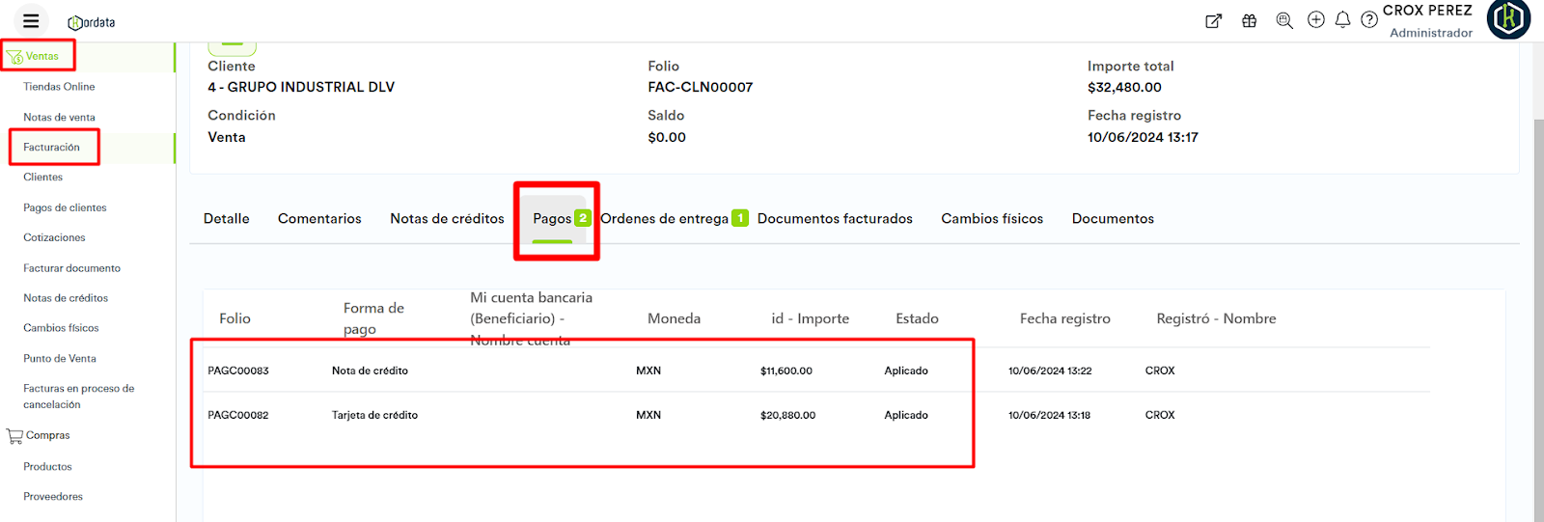Click the external link icon in header

(1213, 21)
